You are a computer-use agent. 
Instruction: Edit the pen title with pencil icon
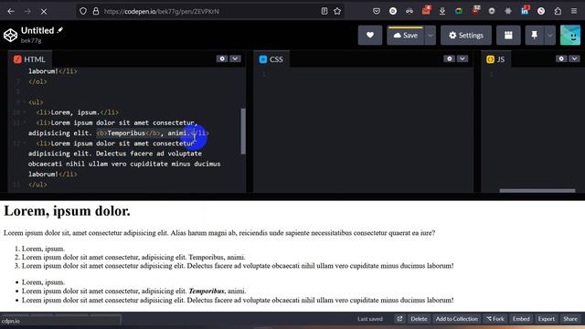pyautogui.click(x=60, y=30)
